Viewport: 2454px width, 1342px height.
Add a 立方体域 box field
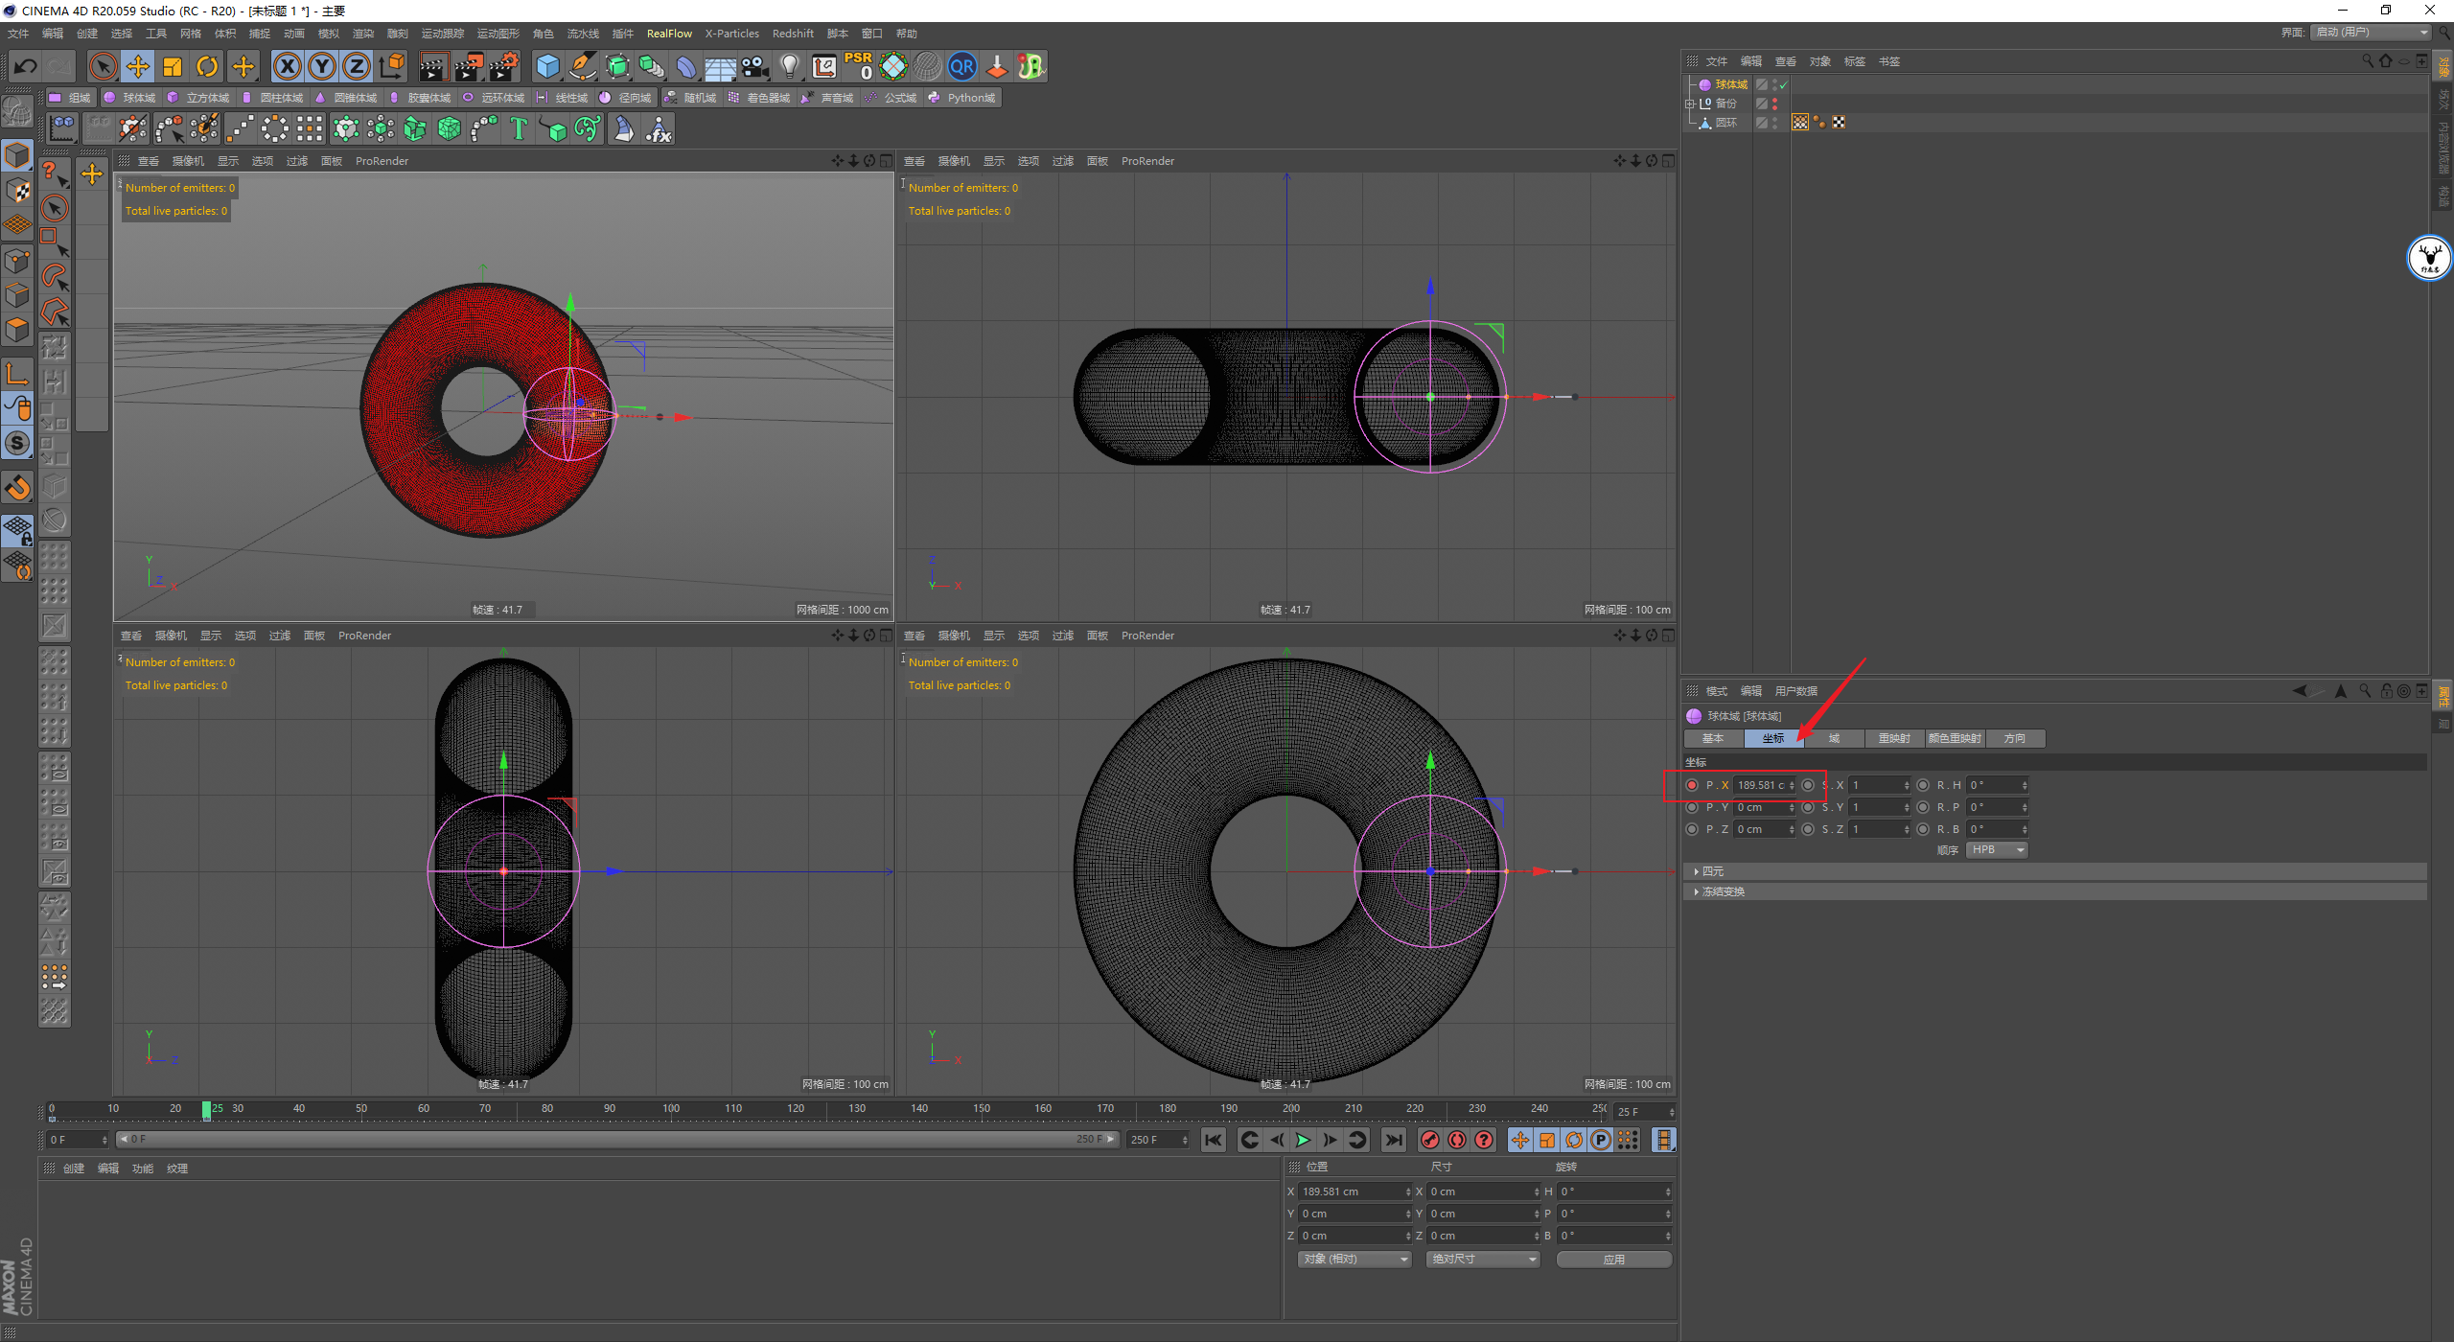198,98
